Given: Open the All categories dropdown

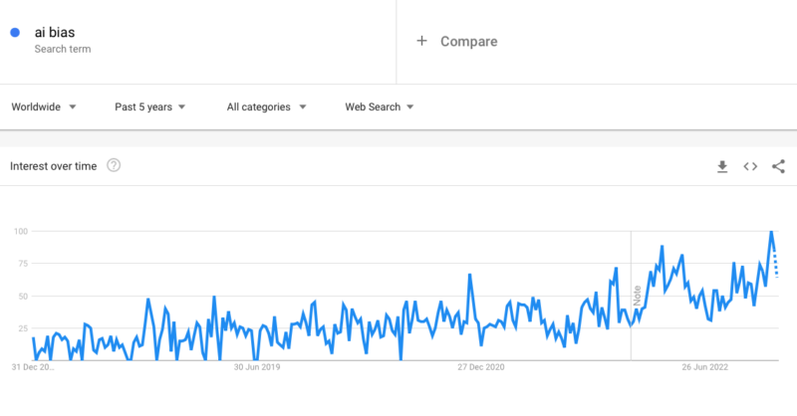Looking at the screenshot, I should [266, 106].
